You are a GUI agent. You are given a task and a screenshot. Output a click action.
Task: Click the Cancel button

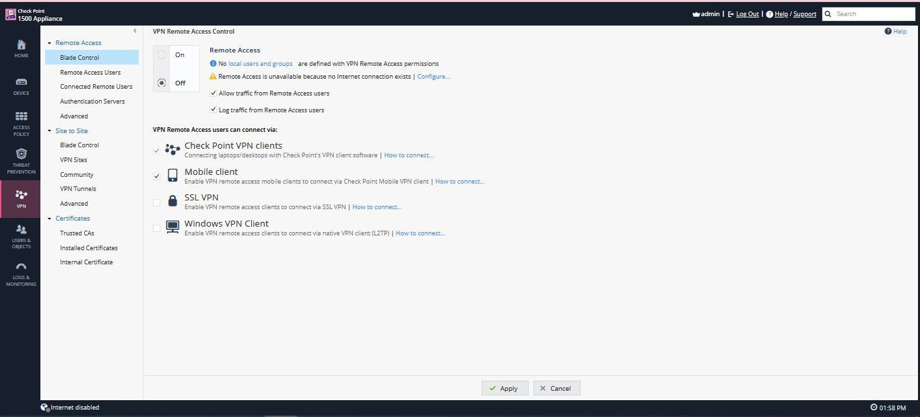tap(556, 388)
